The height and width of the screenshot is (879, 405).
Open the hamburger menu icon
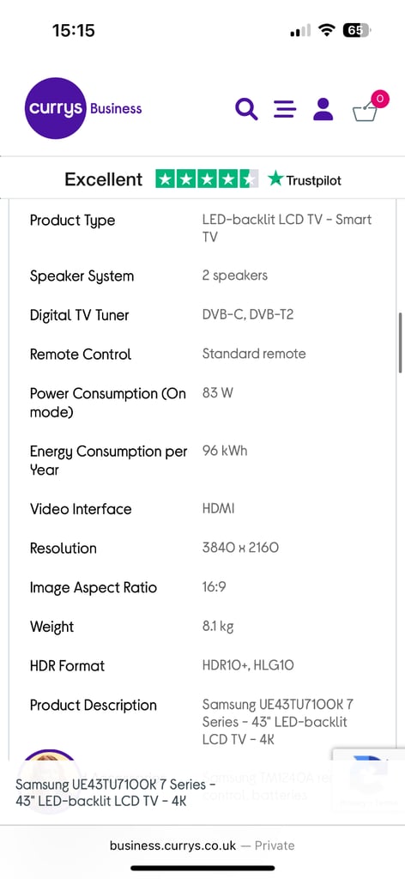(x=285, y=109)
